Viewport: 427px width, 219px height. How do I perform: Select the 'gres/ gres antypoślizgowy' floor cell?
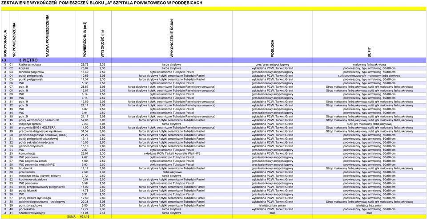[x=272, y=65]
